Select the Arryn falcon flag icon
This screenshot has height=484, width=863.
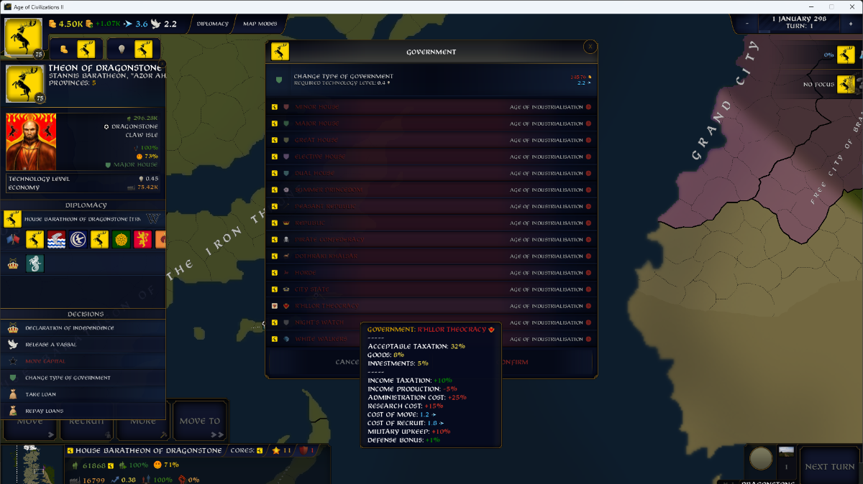(x=78, y=239)
